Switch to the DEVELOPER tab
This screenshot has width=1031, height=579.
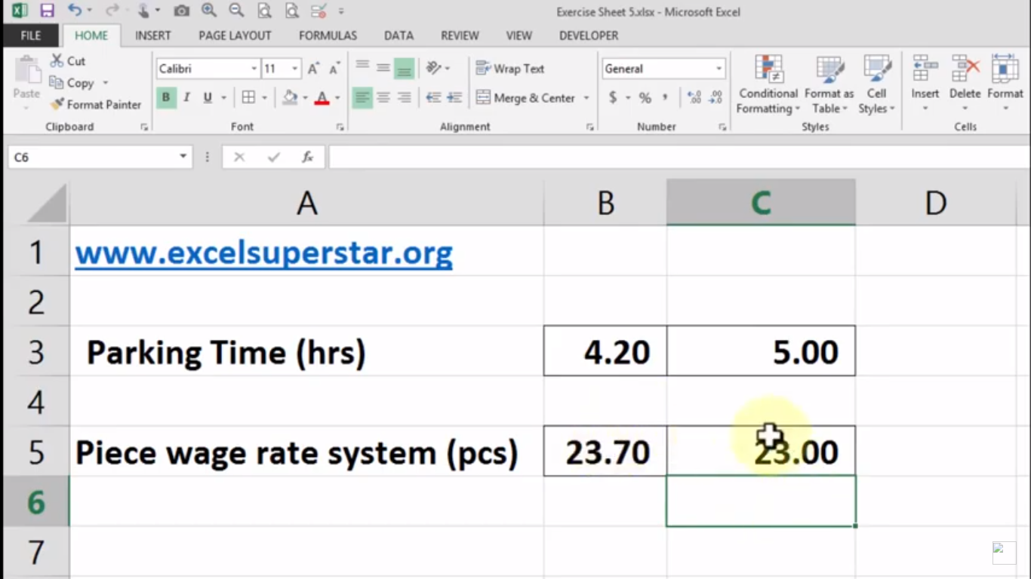pyautogui.click(x=589, y=35)
